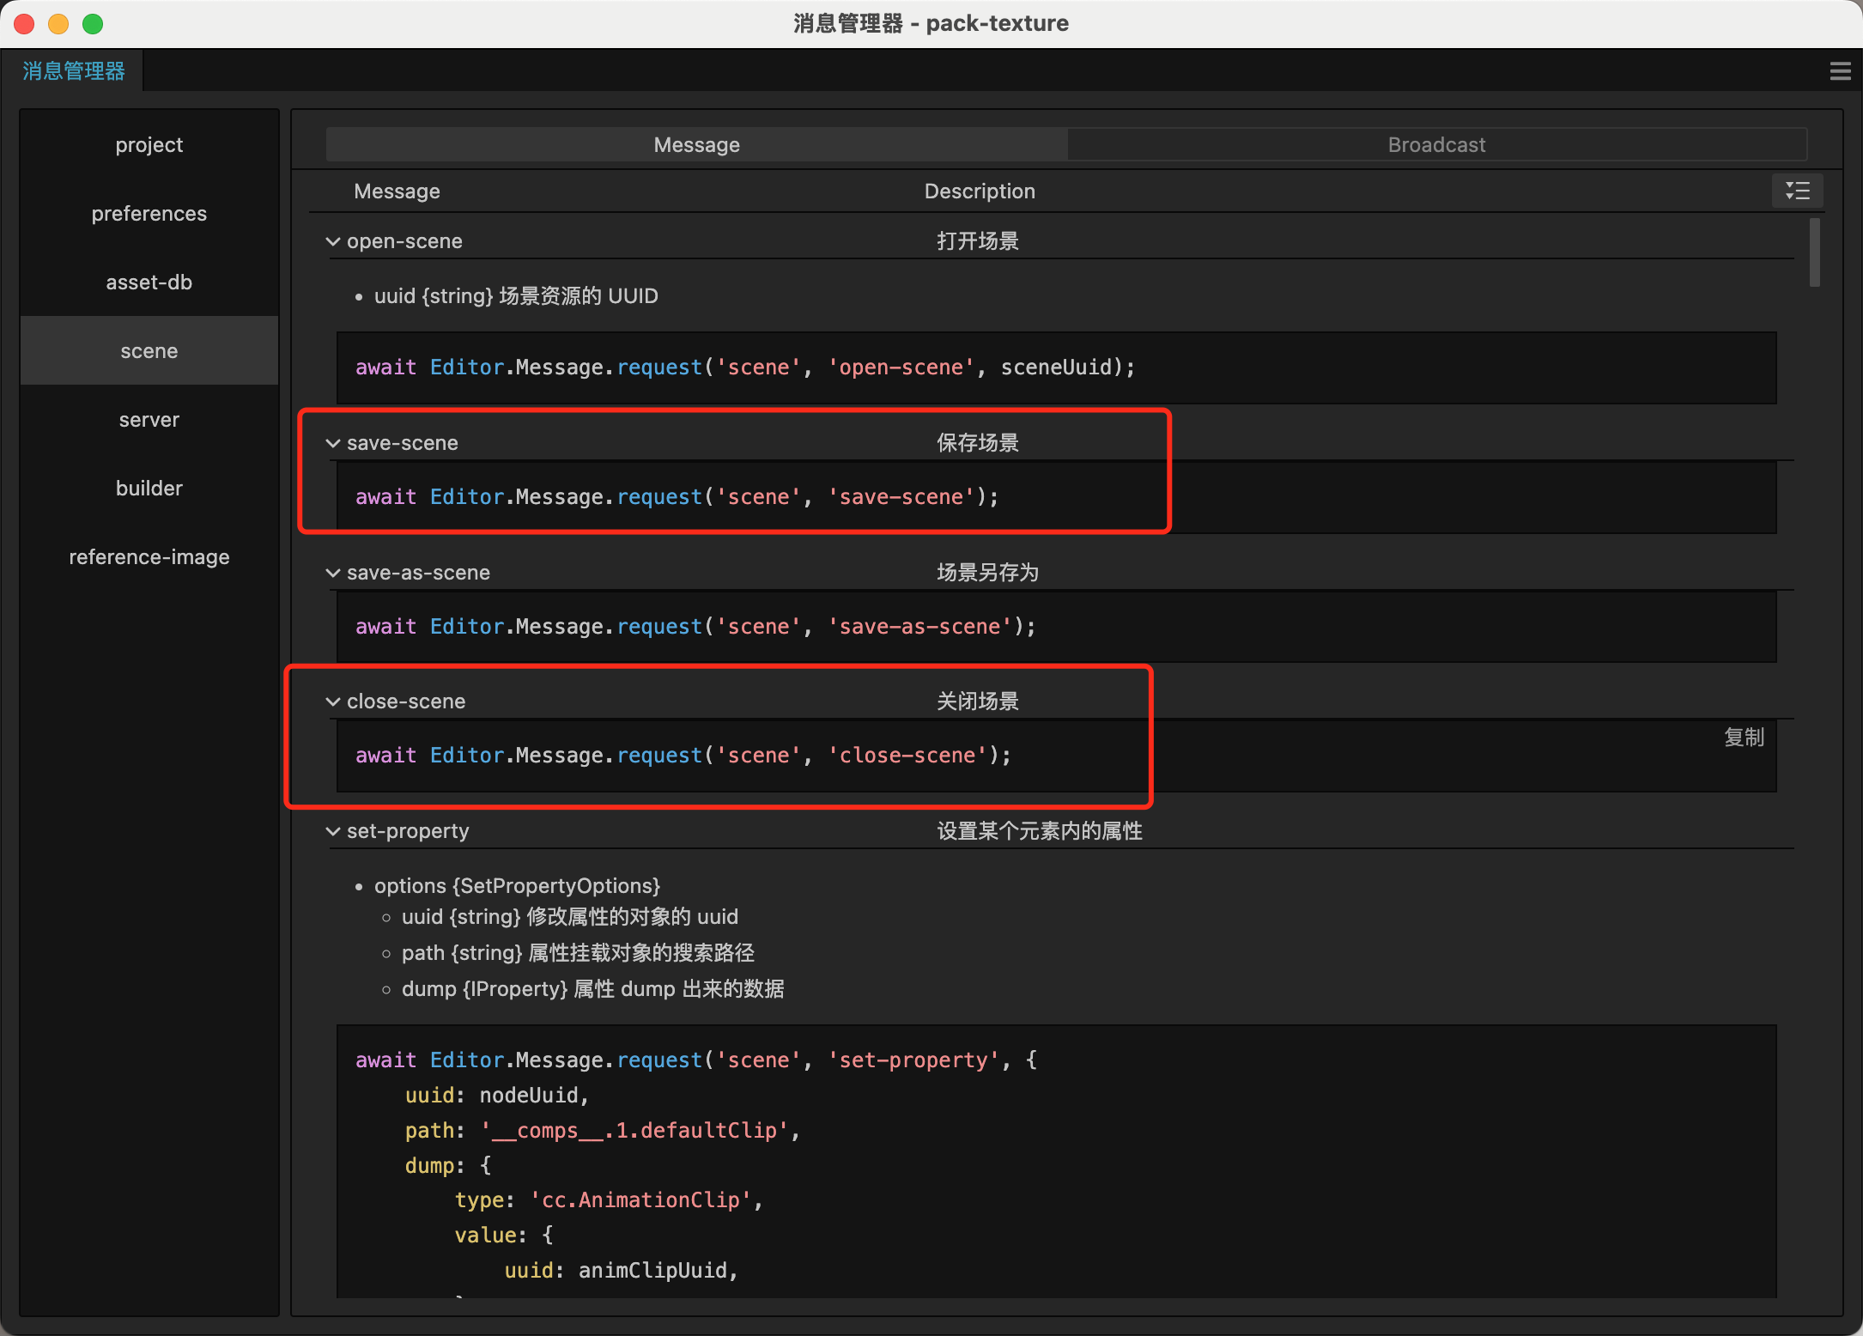
Task: Click the message list scrollbar thumb
Action: coord(1814,252)
